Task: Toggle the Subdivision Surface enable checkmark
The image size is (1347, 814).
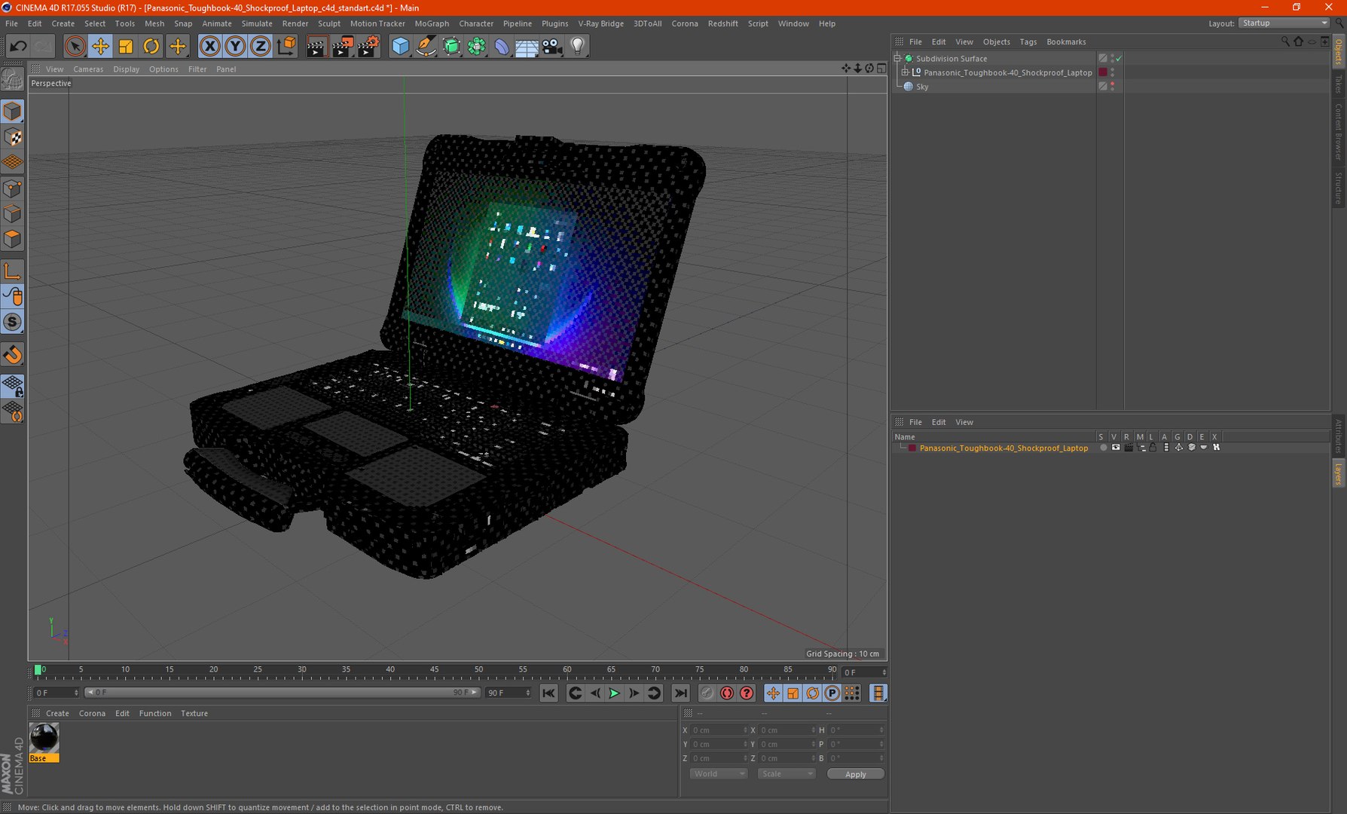Action: tap(1119, 58)
